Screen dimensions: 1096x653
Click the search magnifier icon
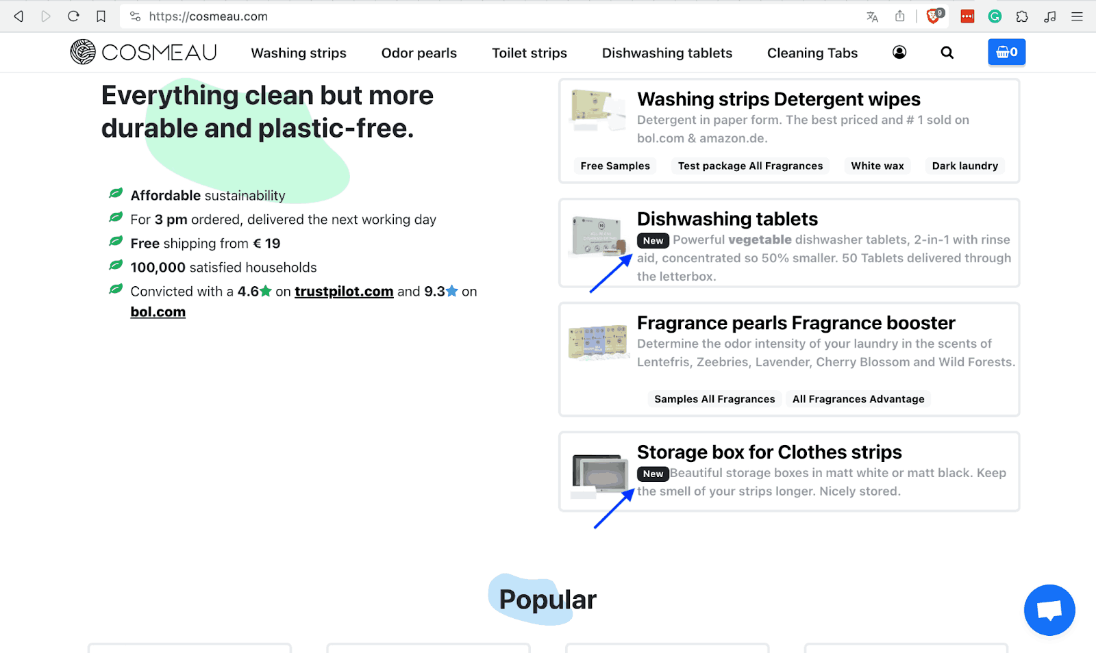click(947, 53)
